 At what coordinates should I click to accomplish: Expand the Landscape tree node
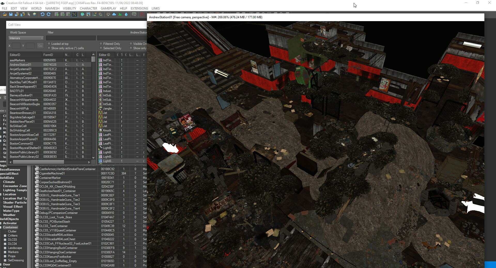pos(5,248)
